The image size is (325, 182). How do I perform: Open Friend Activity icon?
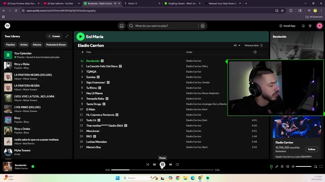tap(310, 26)
